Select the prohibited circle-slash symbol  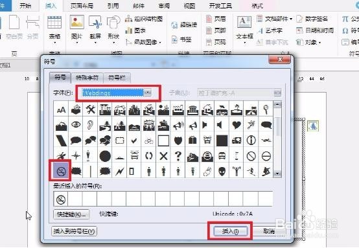pos(251,156)
